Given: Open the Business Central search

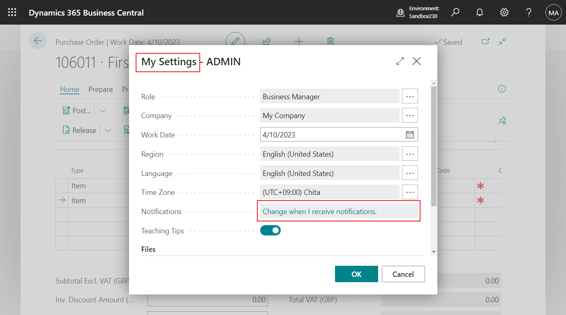Looking at the screenshot, I should pyautogui.click(x=455, y=12).
